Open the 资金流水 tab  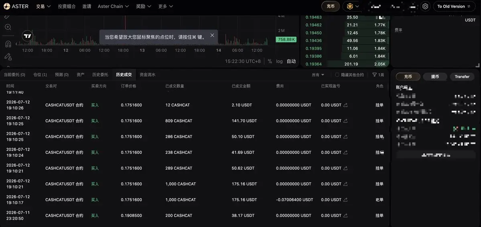(x=148, y=74)
